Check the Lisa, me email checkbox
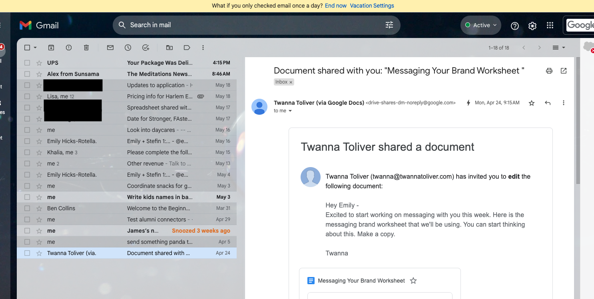This screenshot has width=594, height=299. tap(27, 96)
